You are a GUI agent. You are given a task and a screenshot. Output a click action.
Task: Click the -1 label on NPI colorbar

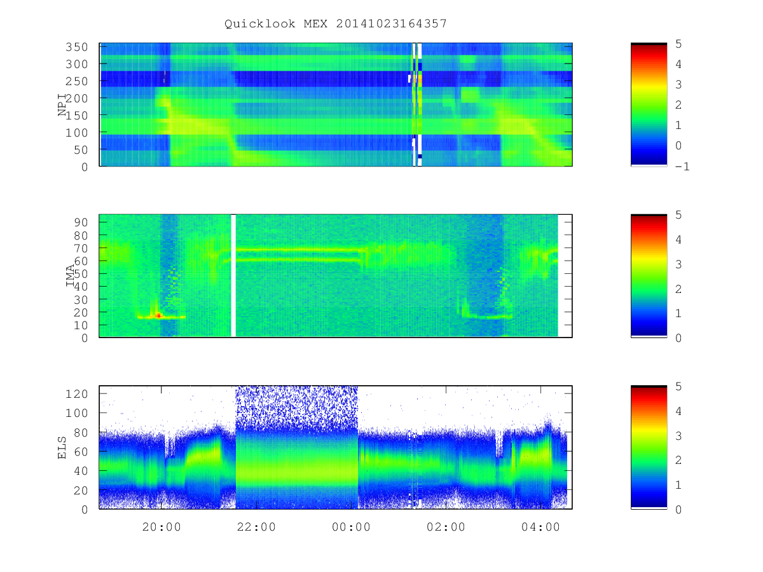(x=682, y=167)
